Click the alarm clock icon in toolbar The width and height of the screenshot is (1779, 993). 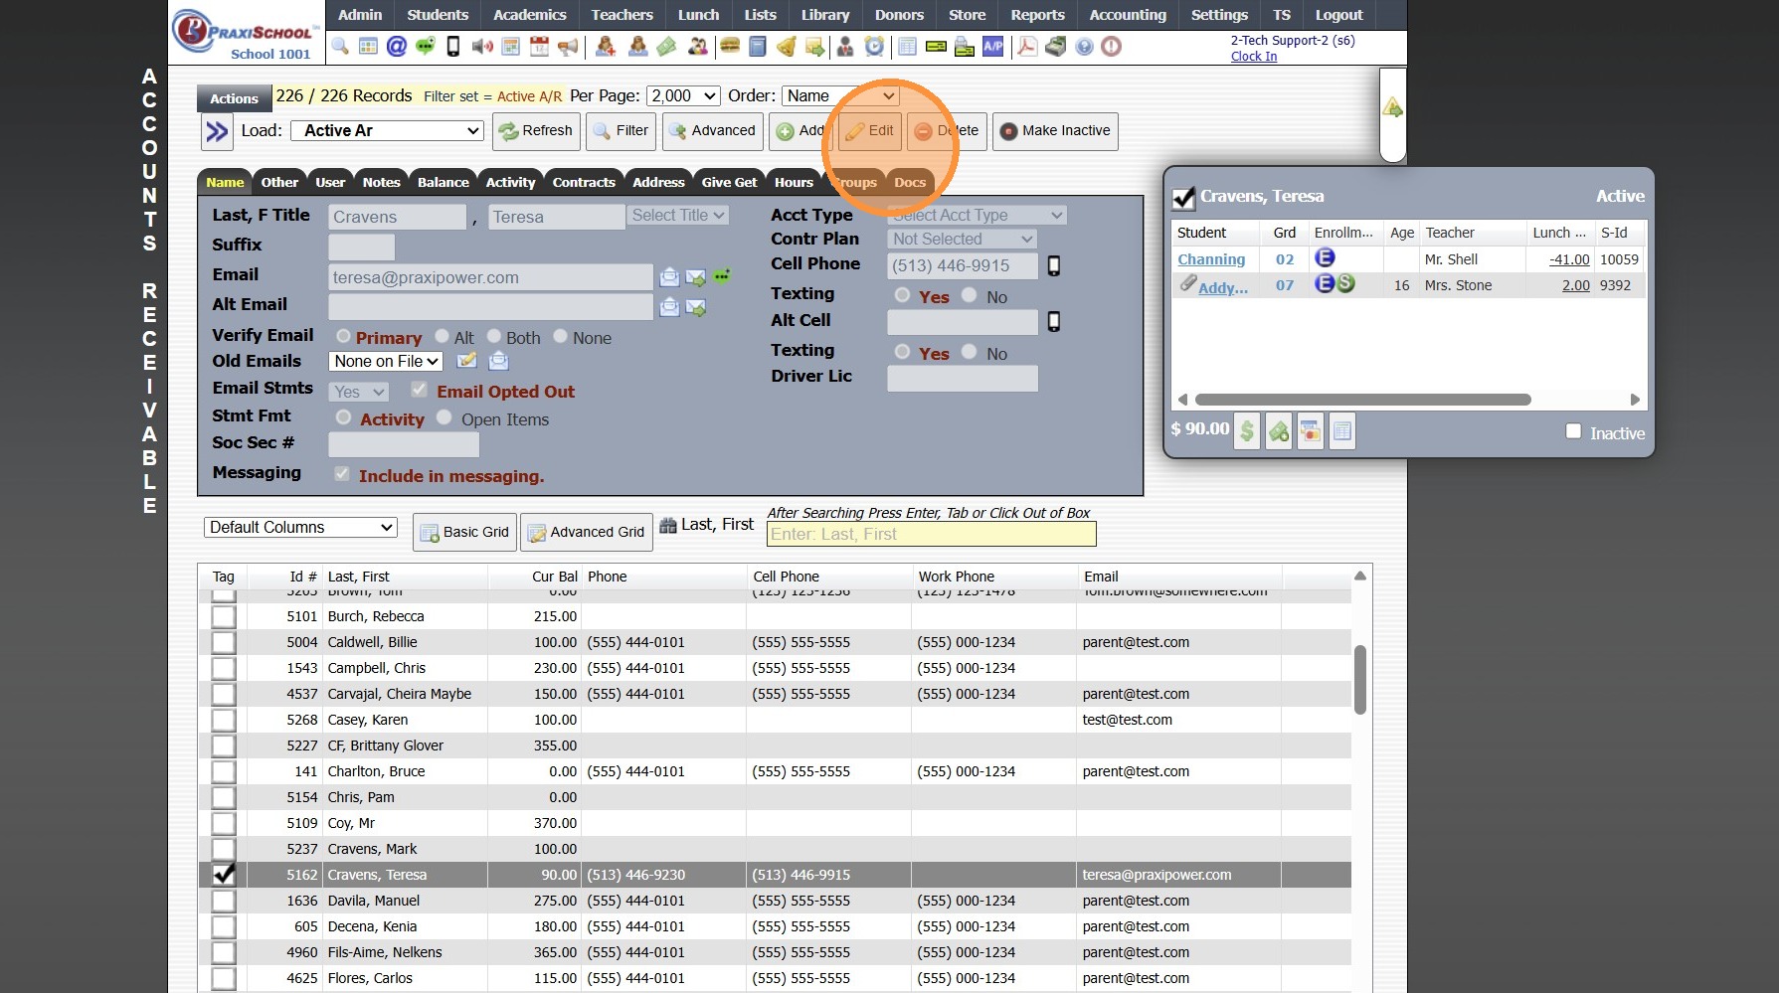point(874,46)
